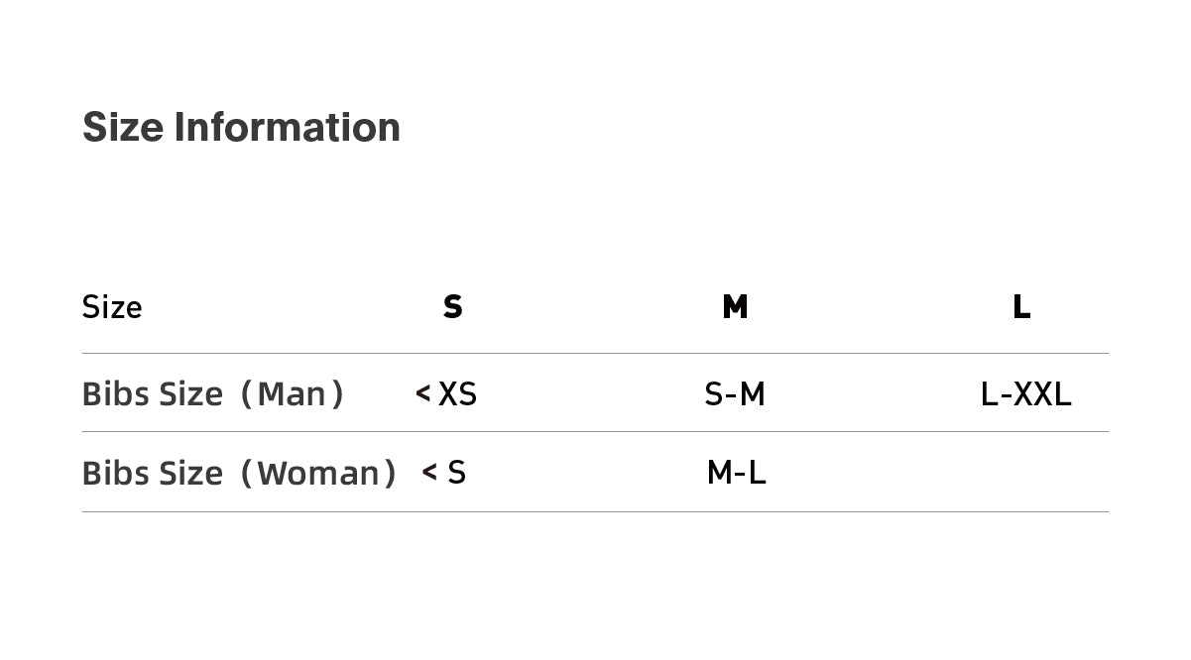The image size is (1191, 660).
Task: Select the bold L column header
Action: click(1021, 307)
